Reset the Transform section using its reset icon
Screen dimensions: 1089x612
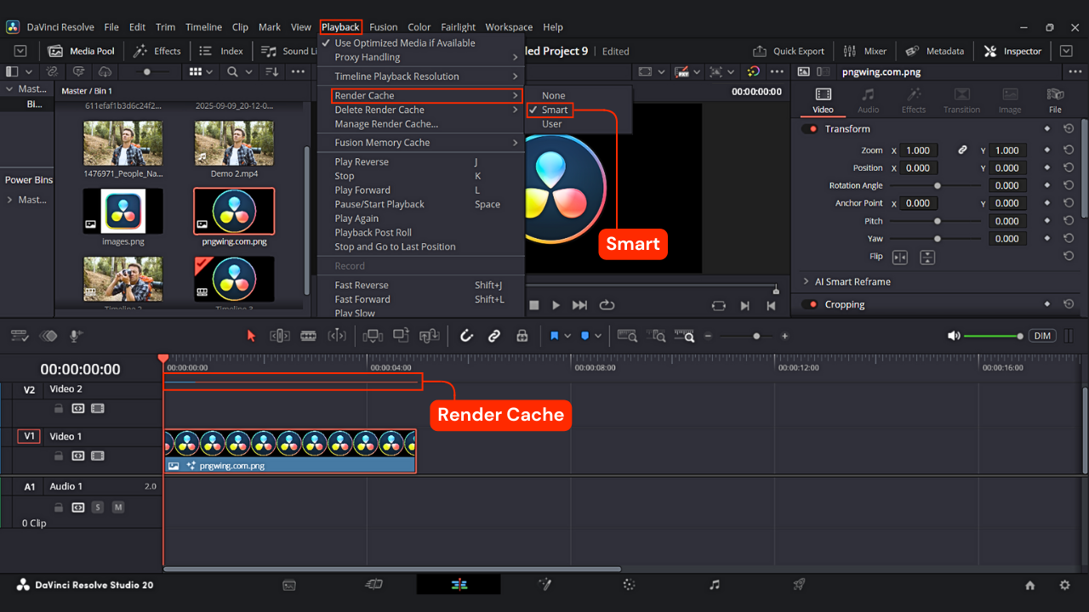click(1069, 129)
